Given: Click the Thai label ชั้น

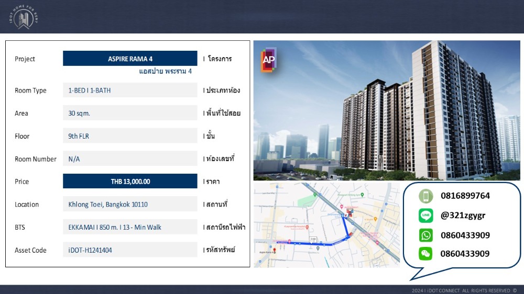Looking at the screenshot, I should tap(211, 135).
